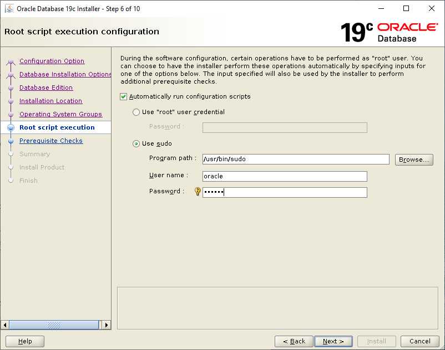Close the Oracle installer window
Screen dimensions: 445x350
431,8
